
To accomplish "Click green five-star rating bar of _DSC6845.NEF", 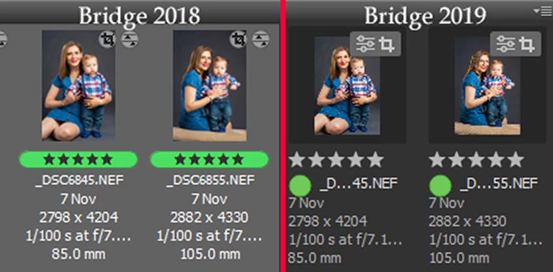I will pyautogui.click(x=78, y=160).
